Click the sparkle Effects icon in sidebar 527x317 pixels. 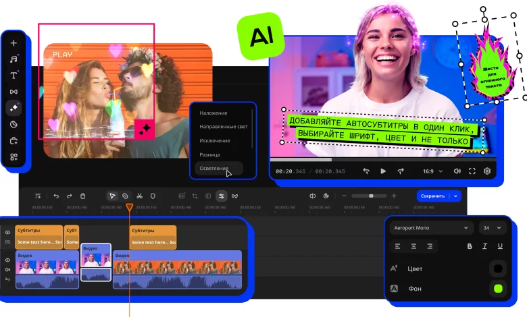14,107
